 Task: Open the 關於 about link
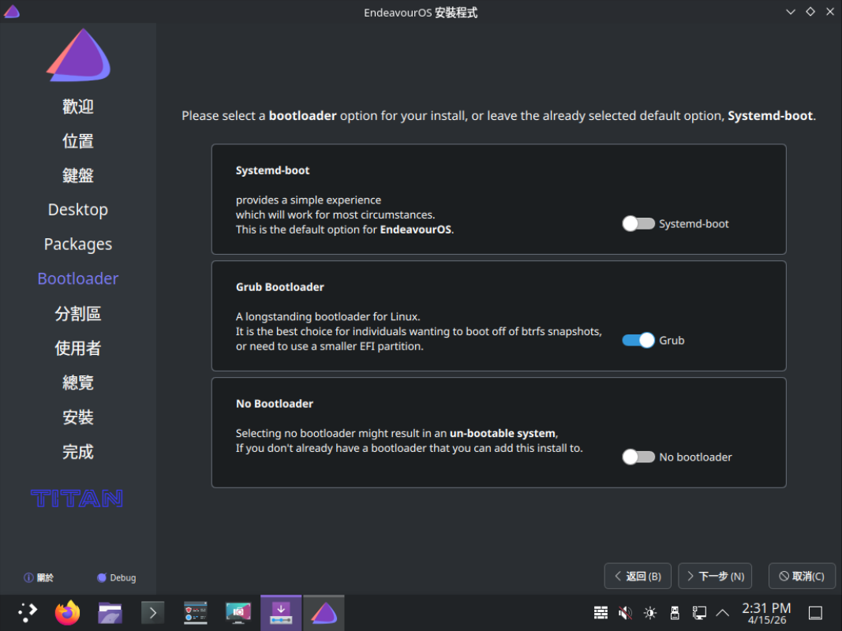tap(39, 578)
